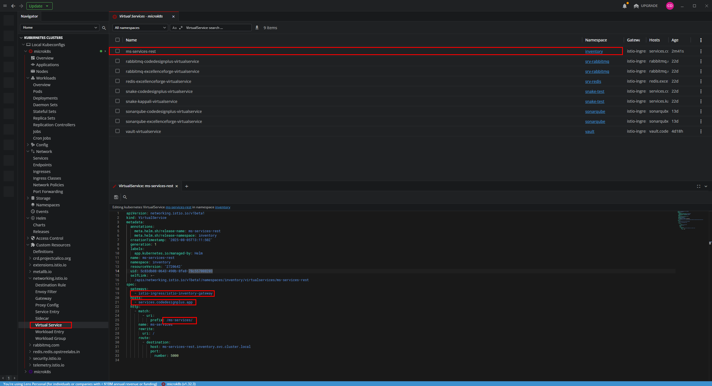Open row actions for vault-virtualservice
The width and height of the screenshot is (712, 386).
[x=701, y=131]
